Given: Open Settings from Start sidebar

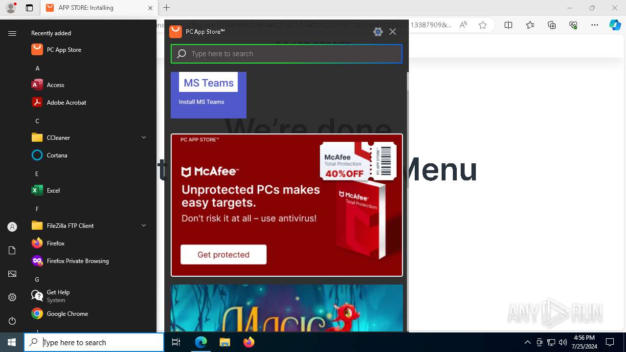Looking at the screenshot, I should 12,297.
